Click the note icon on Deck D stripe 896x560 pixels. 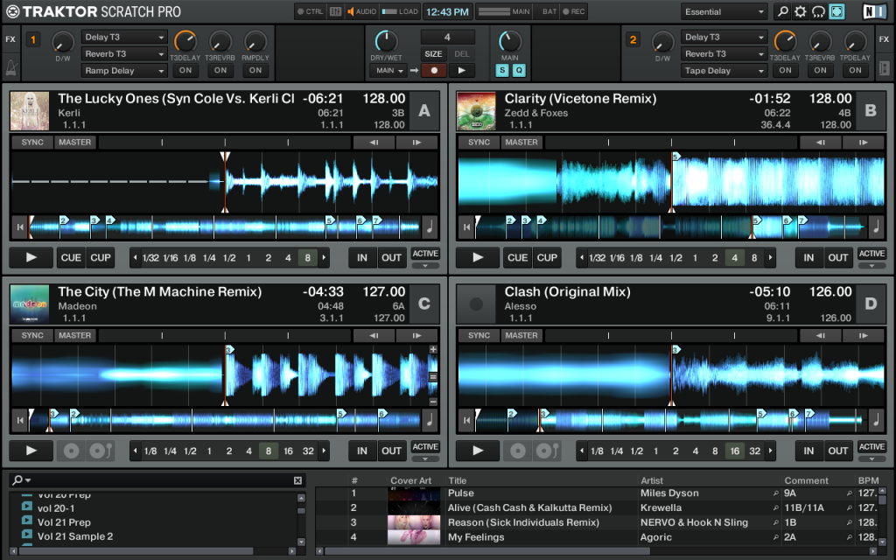point(876,421)
